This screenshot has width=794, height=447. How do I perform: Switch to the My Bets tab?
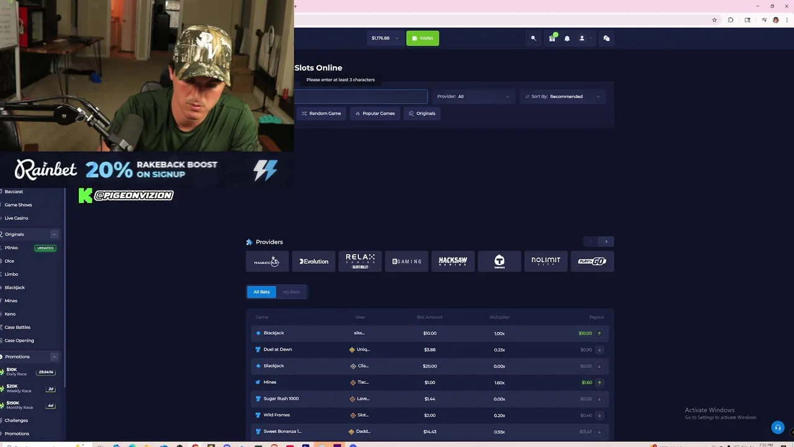click(291, 292)
